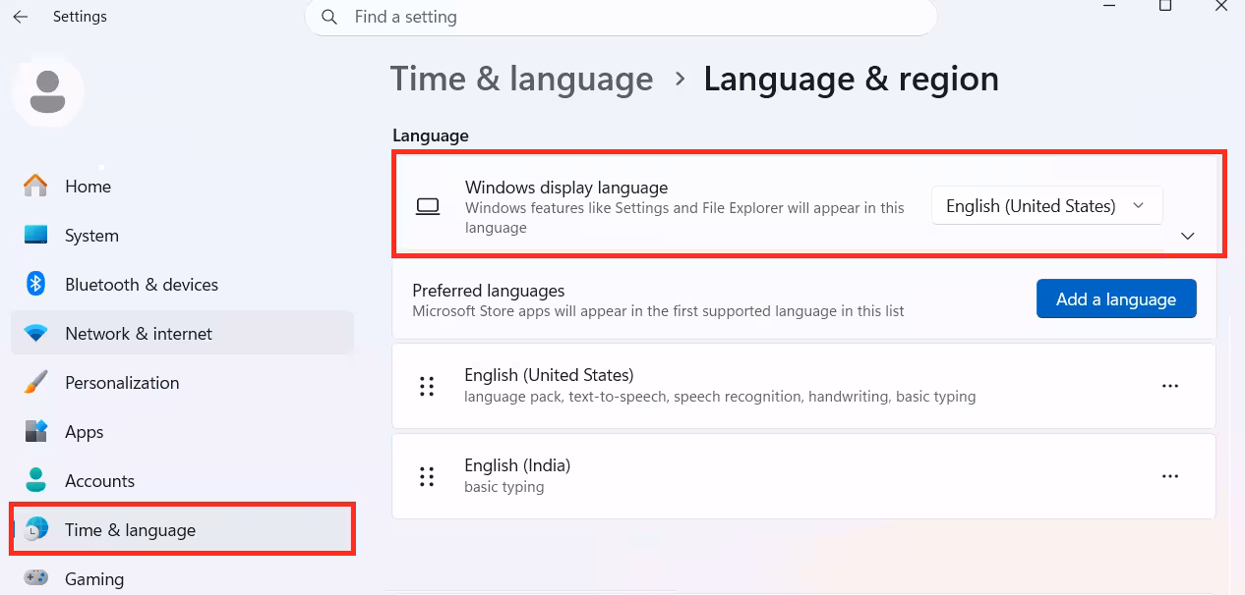1245x595 pixels.
Task: Select the English (United States) language row
Action: (803, 386)
